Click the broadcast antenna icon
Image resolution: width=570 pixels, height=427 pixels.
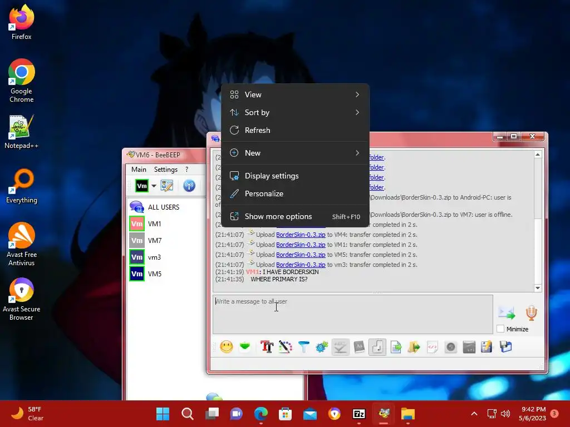[189, 186]
